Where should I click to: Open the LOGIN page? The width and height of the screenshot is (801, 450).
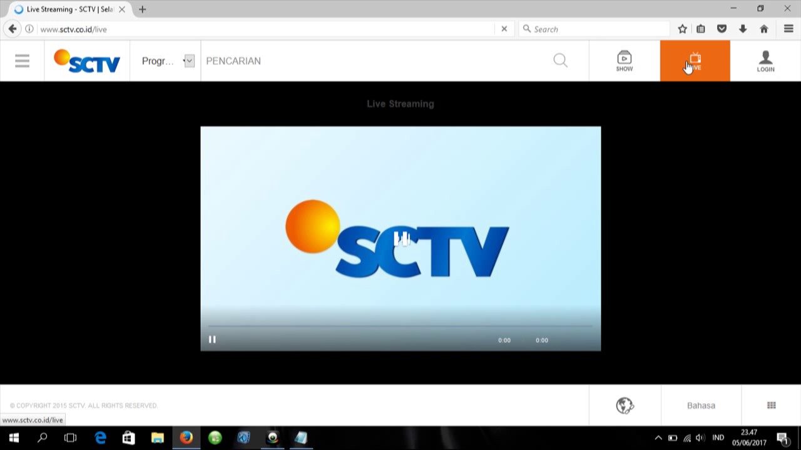(765, 61)
